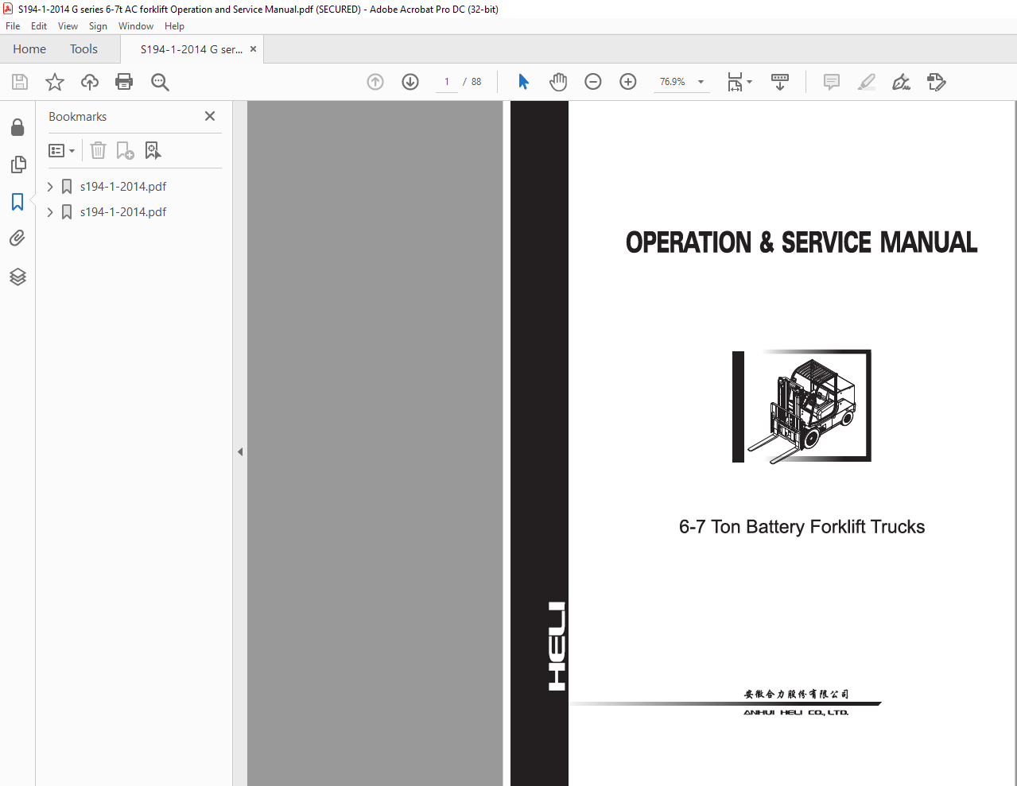Open the File menu

[13, 26]
